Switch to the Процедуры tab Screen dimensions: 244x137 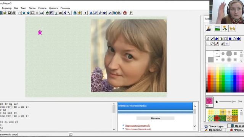point(214,126)
